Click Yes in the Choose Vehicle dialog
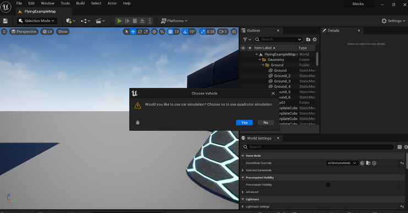 coord(244,123)
